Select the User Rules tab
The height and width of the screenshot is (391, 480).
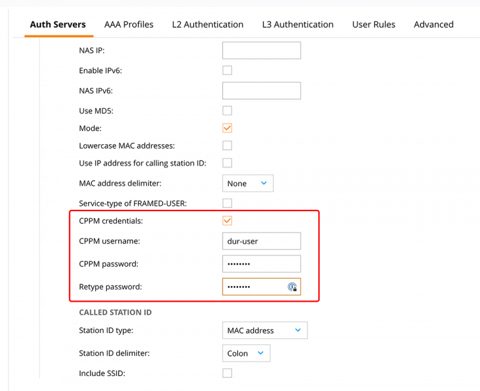[x=374, y=24]
